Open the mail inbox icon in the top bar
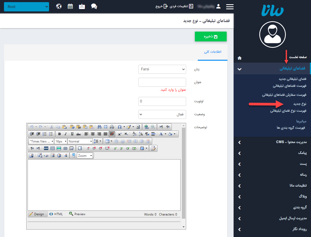The height and width of the screenshot is (237, 311). [x=82, y=7]
